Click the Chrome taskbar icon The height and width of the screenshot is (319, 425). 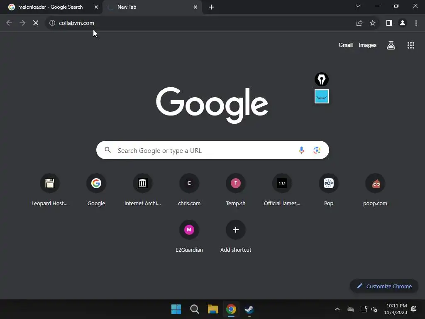coord(231,309)
